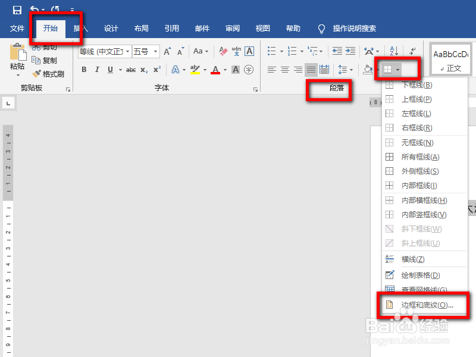
Task: Apply character shading icon
Action: pyautogui.click(x=236, y=70)
